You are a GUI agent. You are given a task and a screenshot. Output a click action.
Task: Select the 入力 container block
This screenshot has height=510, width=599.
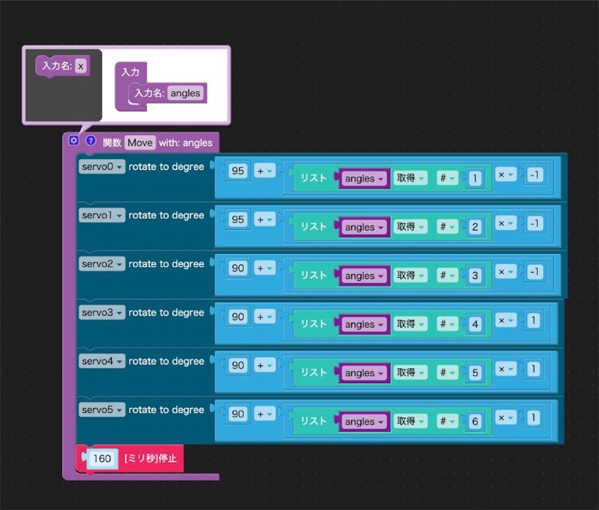(x=130, y=72)
